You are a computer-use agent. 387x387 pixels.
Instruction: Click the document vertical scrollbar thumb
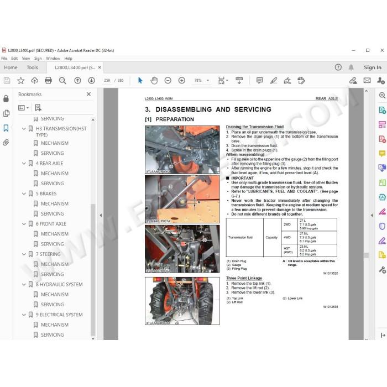(x=366, y=255)
